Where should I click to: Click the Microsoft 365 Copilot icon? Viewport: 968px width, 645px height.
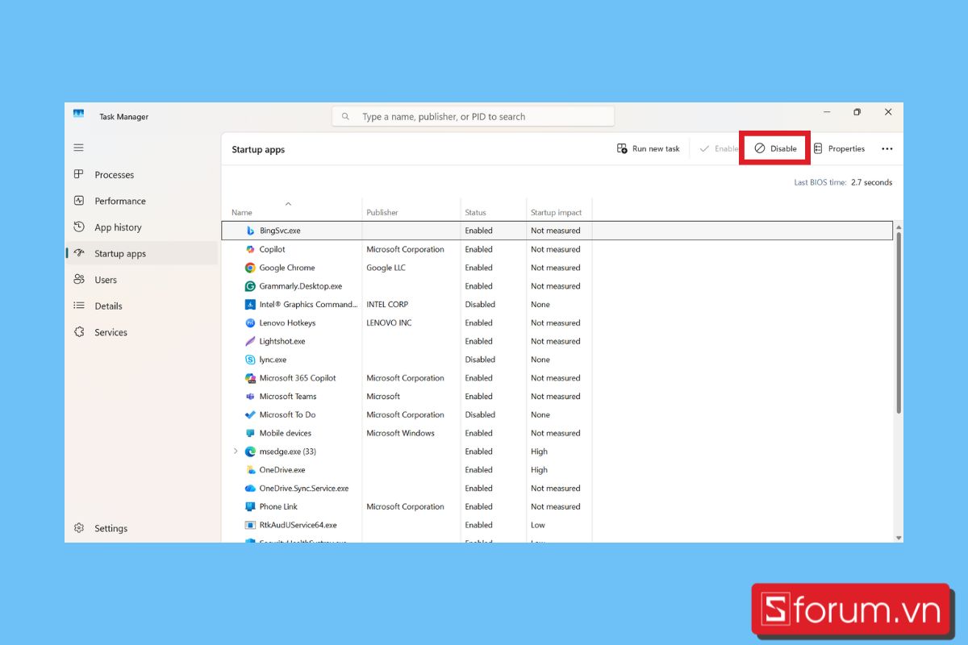(x=250, y=378)
